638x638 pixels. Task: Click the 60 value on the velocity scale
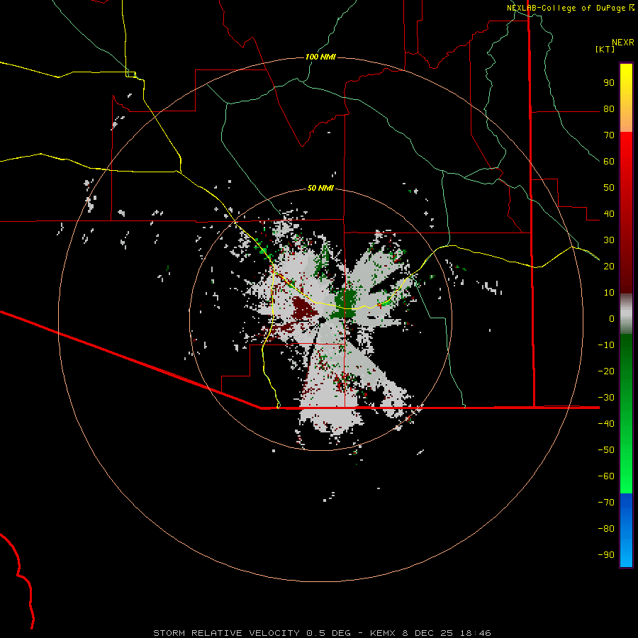point(609,162)
